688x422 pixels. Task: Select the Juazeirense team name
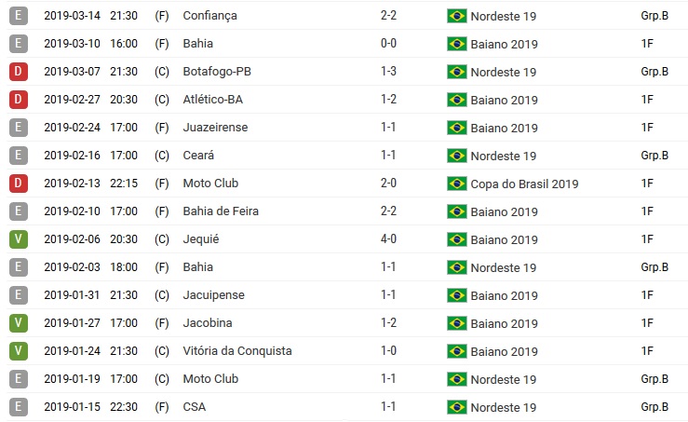(x=215, y=128)
